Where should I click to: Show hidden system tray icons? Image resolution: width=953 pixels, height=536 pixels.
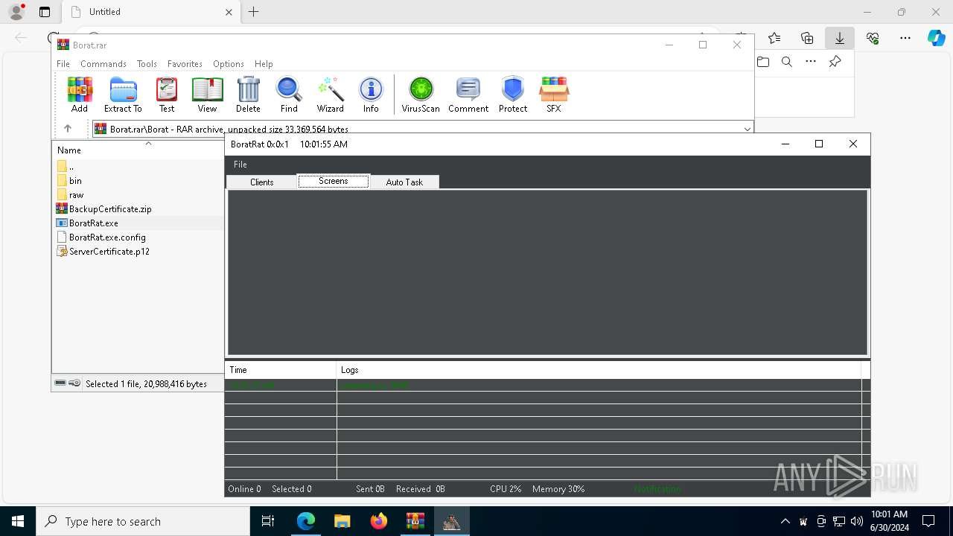pos(785,521)
